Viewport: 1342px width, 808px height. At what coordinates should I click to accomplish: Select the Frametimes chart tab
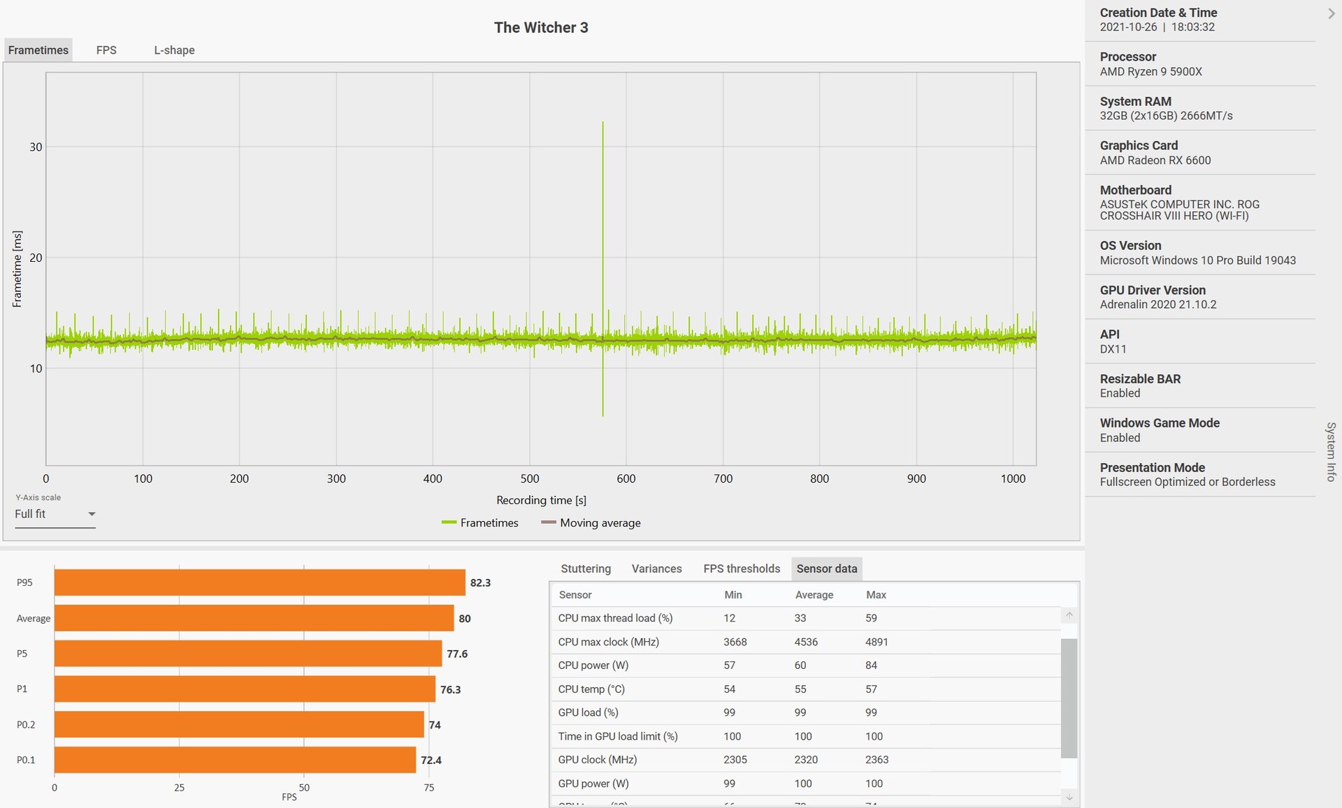tap(38, 50)
